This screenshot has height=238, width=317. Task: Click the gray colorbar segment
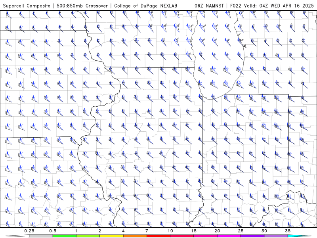[41, 236]
